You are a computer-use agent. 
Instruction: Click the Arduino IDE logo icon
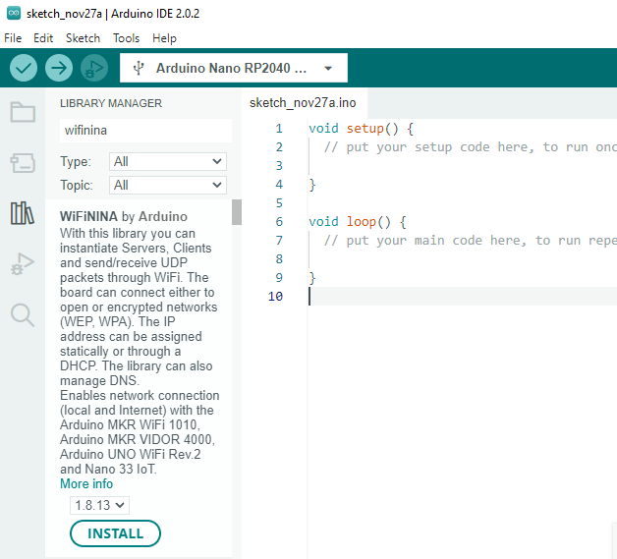[14, 13]
